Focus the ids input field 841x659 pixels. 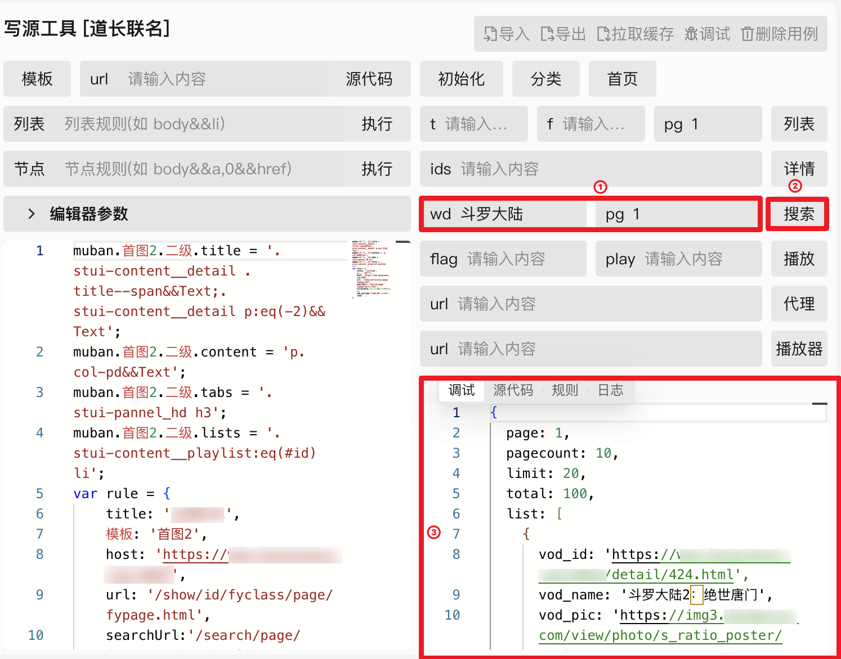591,169
